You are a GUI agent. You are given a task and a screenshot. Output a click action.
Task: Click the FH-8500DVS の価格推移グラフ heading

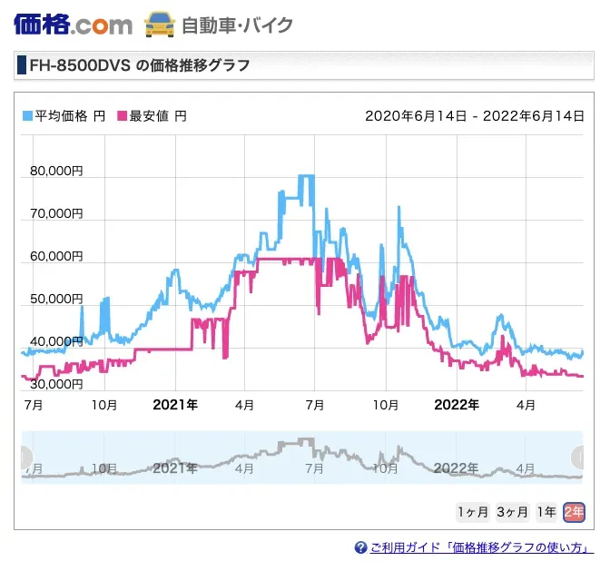point(139,65)
